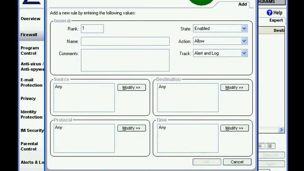Click Modify button in Source group

click(132, 87)
